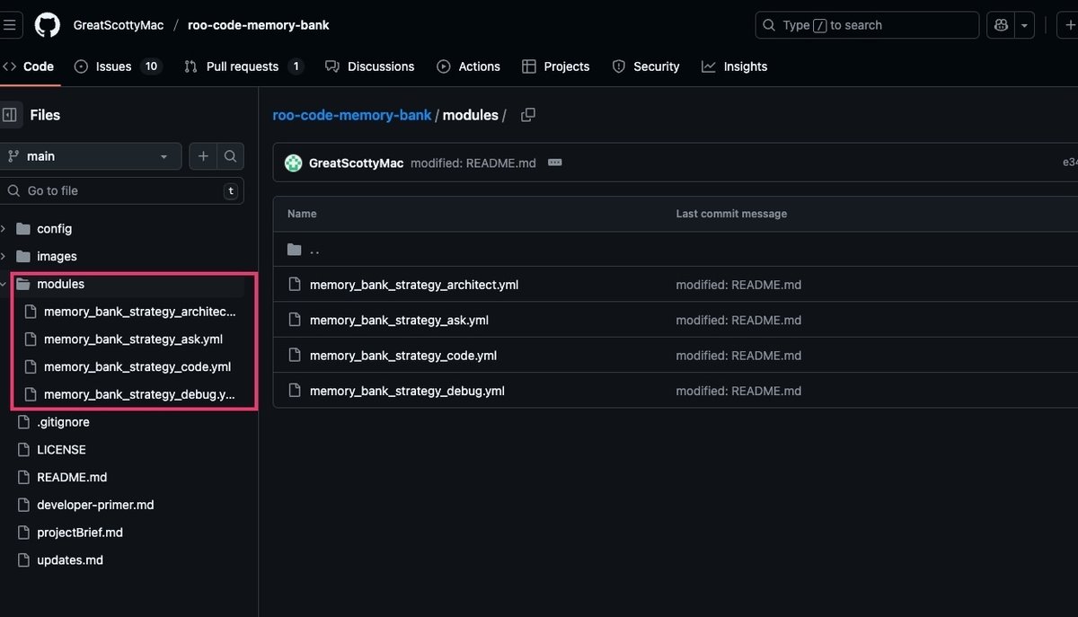Switch to the Issues tab

pyautogui.click(x=114, y=66)
